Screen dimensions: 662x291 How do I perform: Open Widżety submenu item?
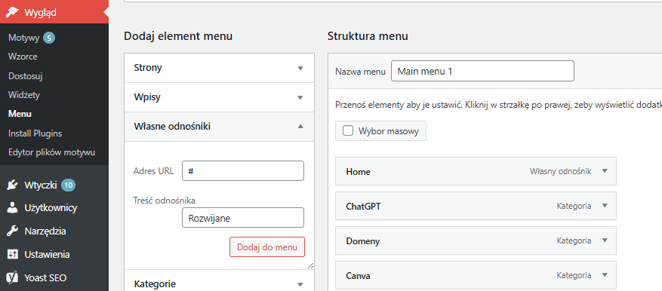23,95
